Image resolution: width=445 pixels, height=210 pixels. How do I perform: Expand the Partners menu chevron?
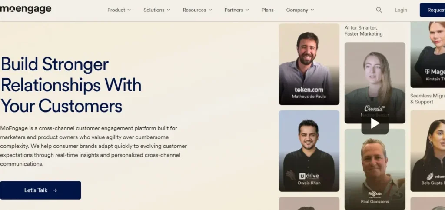pos(247,10)
